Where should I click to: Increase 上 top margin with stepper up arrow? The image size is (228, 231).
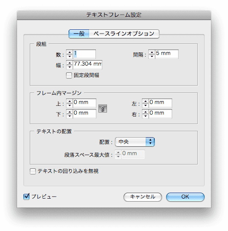[69, 101]
